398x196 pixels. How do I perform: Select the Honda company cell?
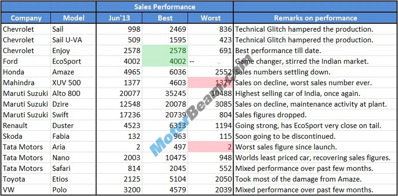(26, 72)
